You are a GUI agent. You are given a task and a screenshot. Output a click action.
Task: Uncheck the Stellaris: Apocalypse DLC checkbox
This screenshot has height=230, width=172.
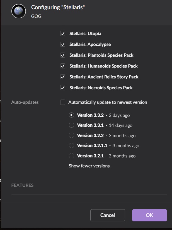point(63,44)
